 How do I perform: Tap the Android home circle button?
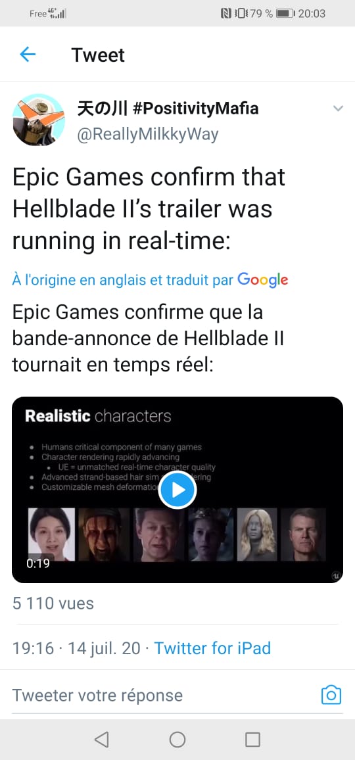177,739
